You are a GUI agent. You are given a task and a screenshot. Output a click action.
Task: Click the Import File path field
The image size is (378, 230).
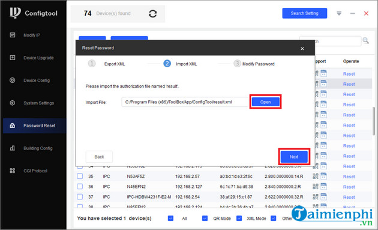(185, 102)
